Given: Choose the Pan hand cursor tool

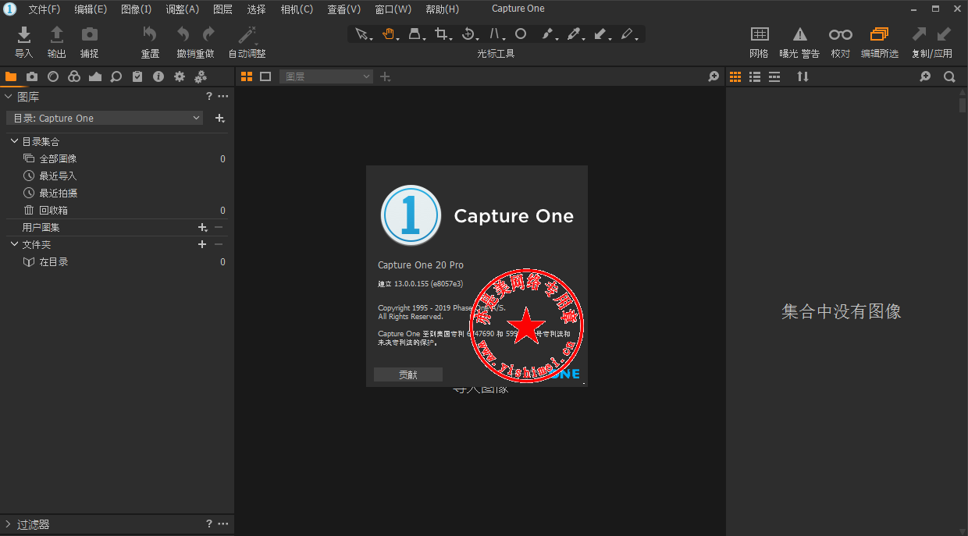Looking at the screenshot, I should click(388, 34).
